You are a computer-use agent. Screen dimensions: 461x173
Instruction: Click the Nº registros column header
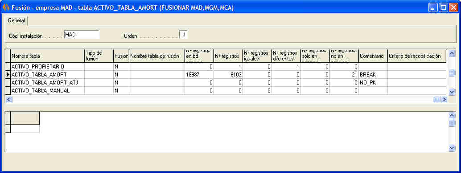coord(228,56)
